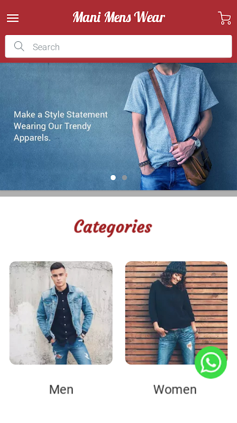
Task: Tap the Men category label
Action: click(61, 390)
